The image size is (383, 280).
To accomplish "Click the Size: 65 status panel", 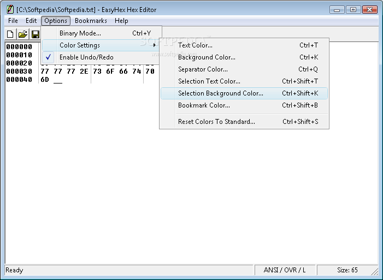I will click(x=347, y=270).
